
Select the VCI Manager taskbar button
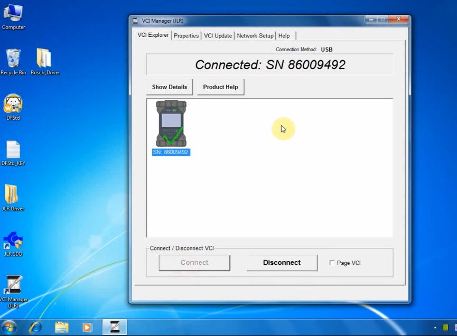115,327
